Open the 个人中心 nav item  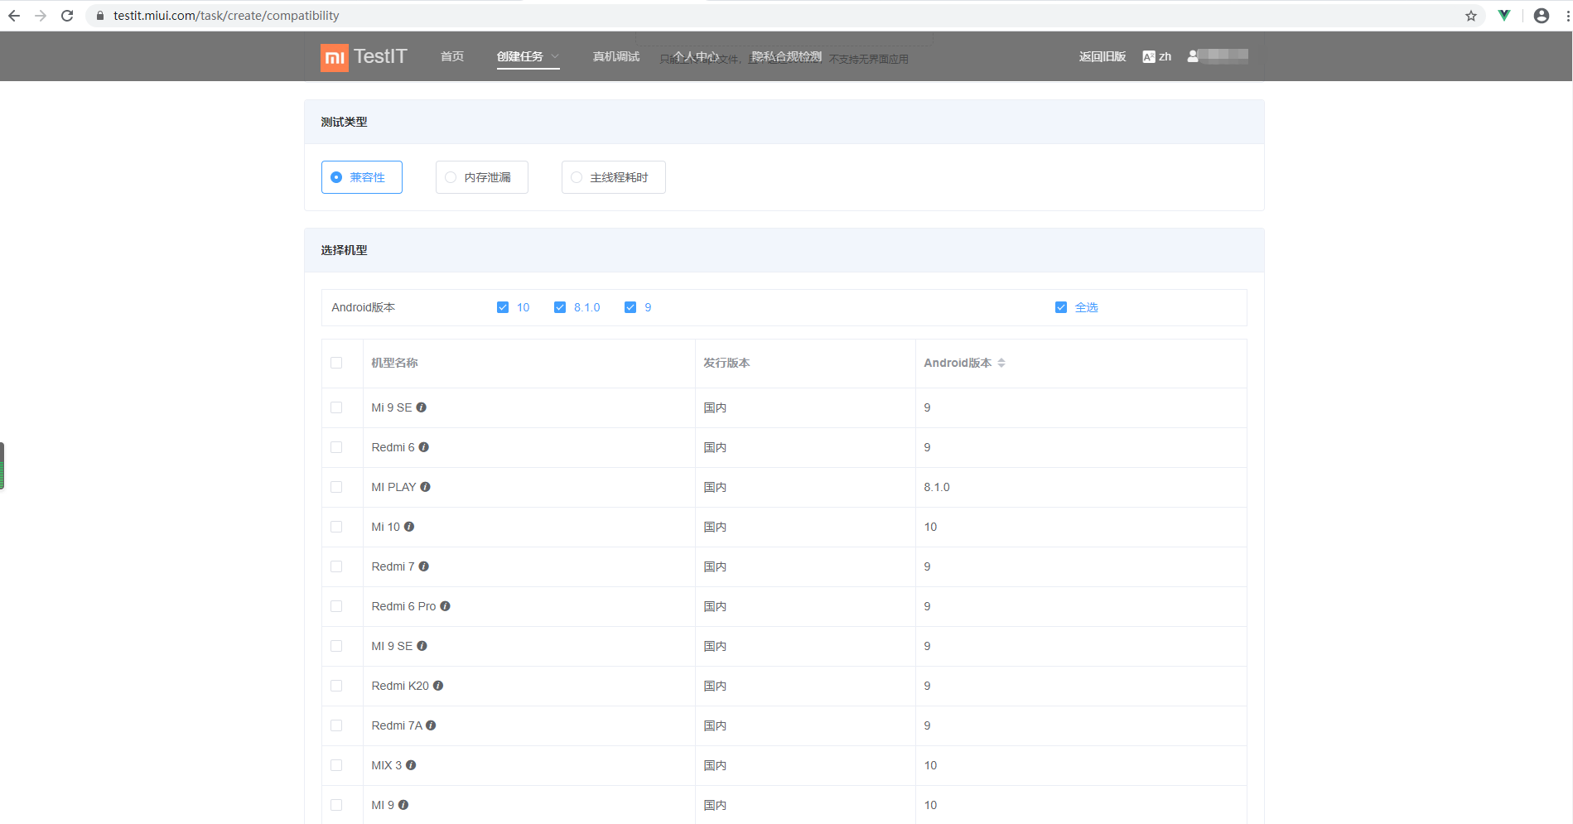pyautogui.click(x=696, y=56)
